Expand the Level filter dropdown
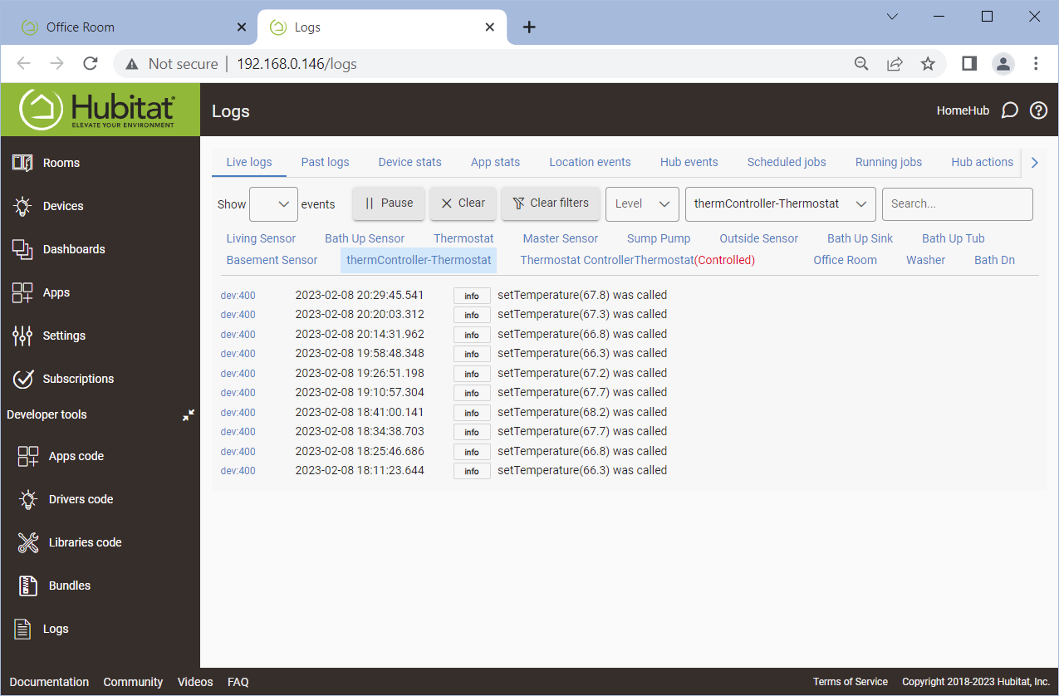Viewport: 1059px width, 696px height. (642, 204)
